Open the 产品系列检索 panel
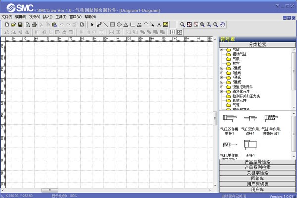This screenshot has height=198, width=297. 257,167
